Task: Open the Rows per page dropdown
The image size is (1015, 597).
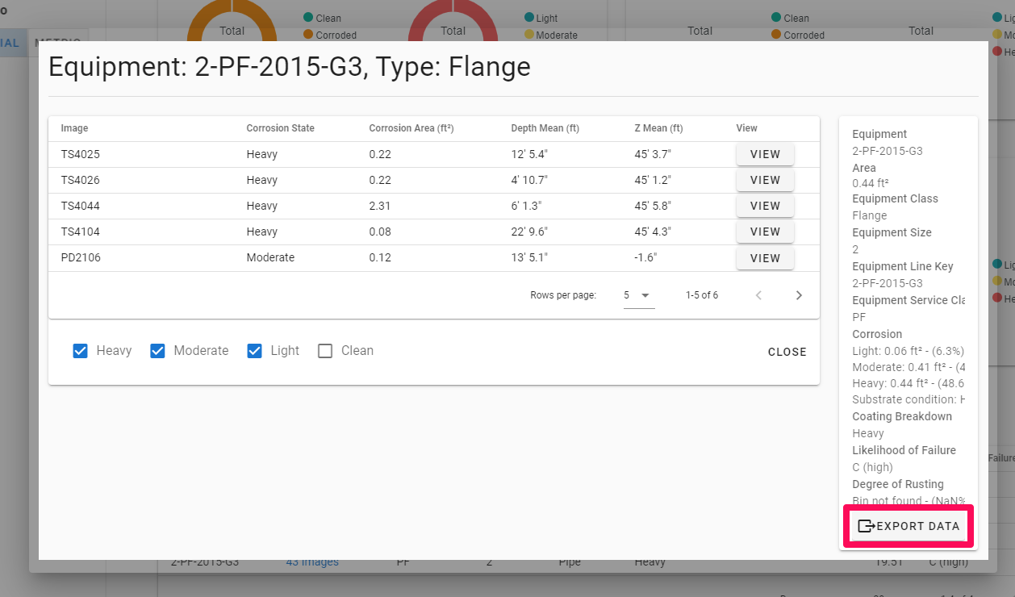Action: [x=637, y=295]
